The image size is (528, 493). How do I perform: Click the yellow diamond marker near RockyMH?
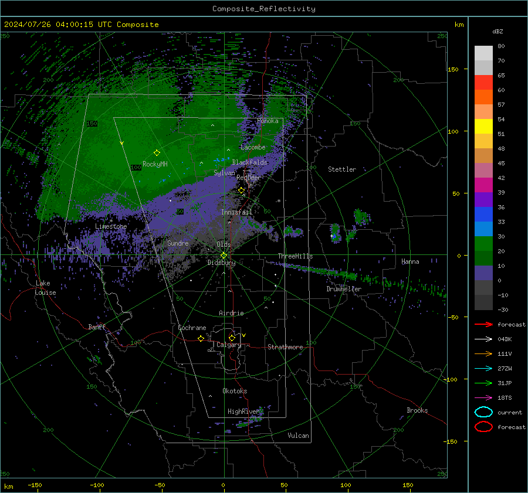pos(157,153)
